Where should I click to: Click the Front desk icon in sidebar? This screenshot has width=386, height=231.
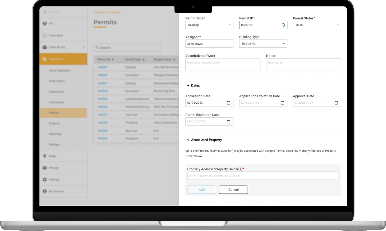45,36
